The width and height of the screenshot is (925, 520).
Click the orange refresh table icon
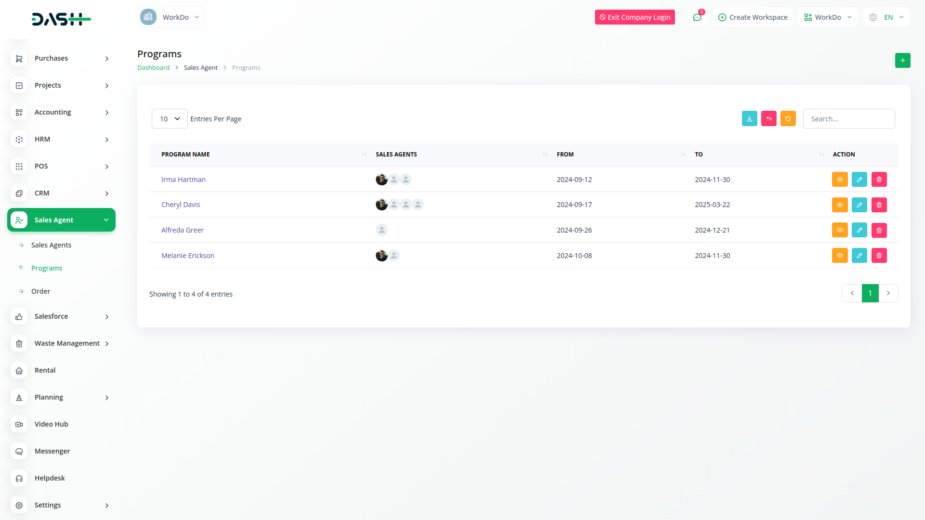point(788,118)
